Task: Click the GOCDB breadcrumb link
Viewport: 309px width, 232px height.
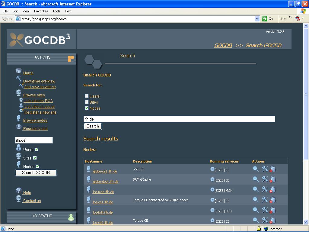Action: point(223,45)
